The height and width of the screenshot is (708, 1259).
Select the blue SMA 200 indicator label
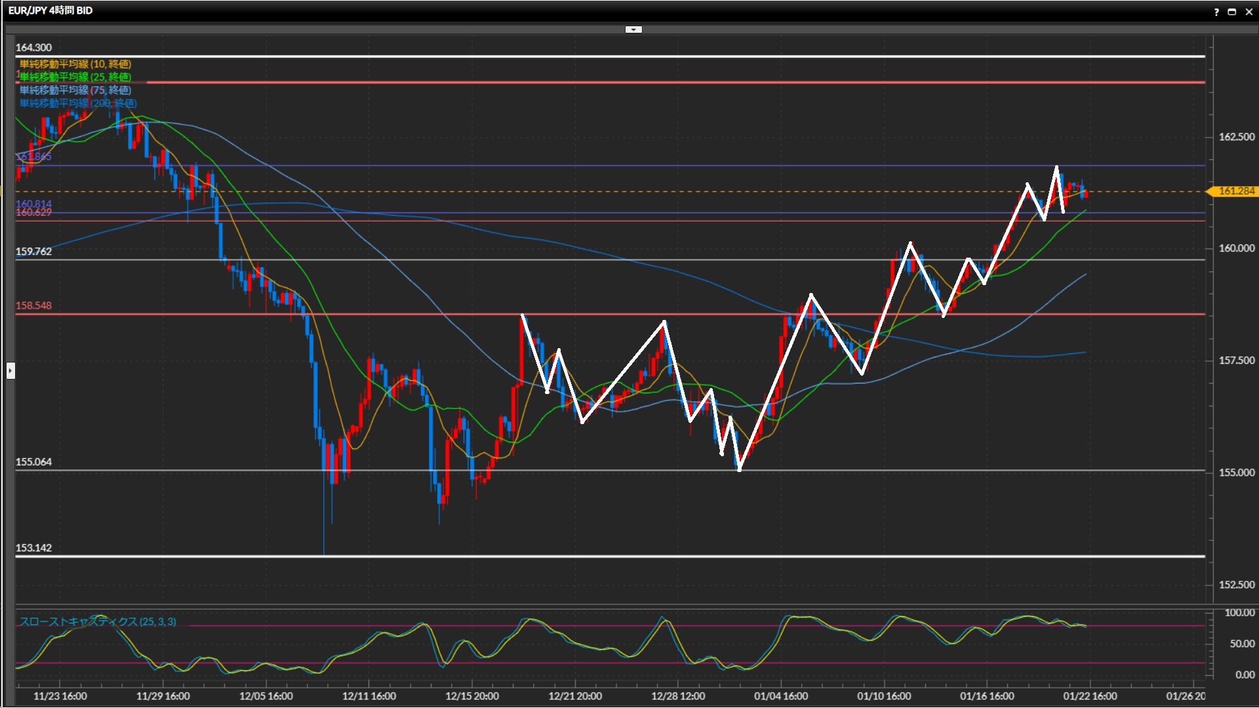point(77,103)
